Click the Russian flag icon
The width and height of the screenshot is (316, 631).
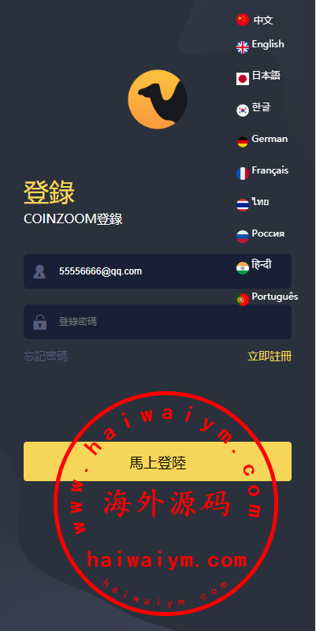[x=243, y=236]
